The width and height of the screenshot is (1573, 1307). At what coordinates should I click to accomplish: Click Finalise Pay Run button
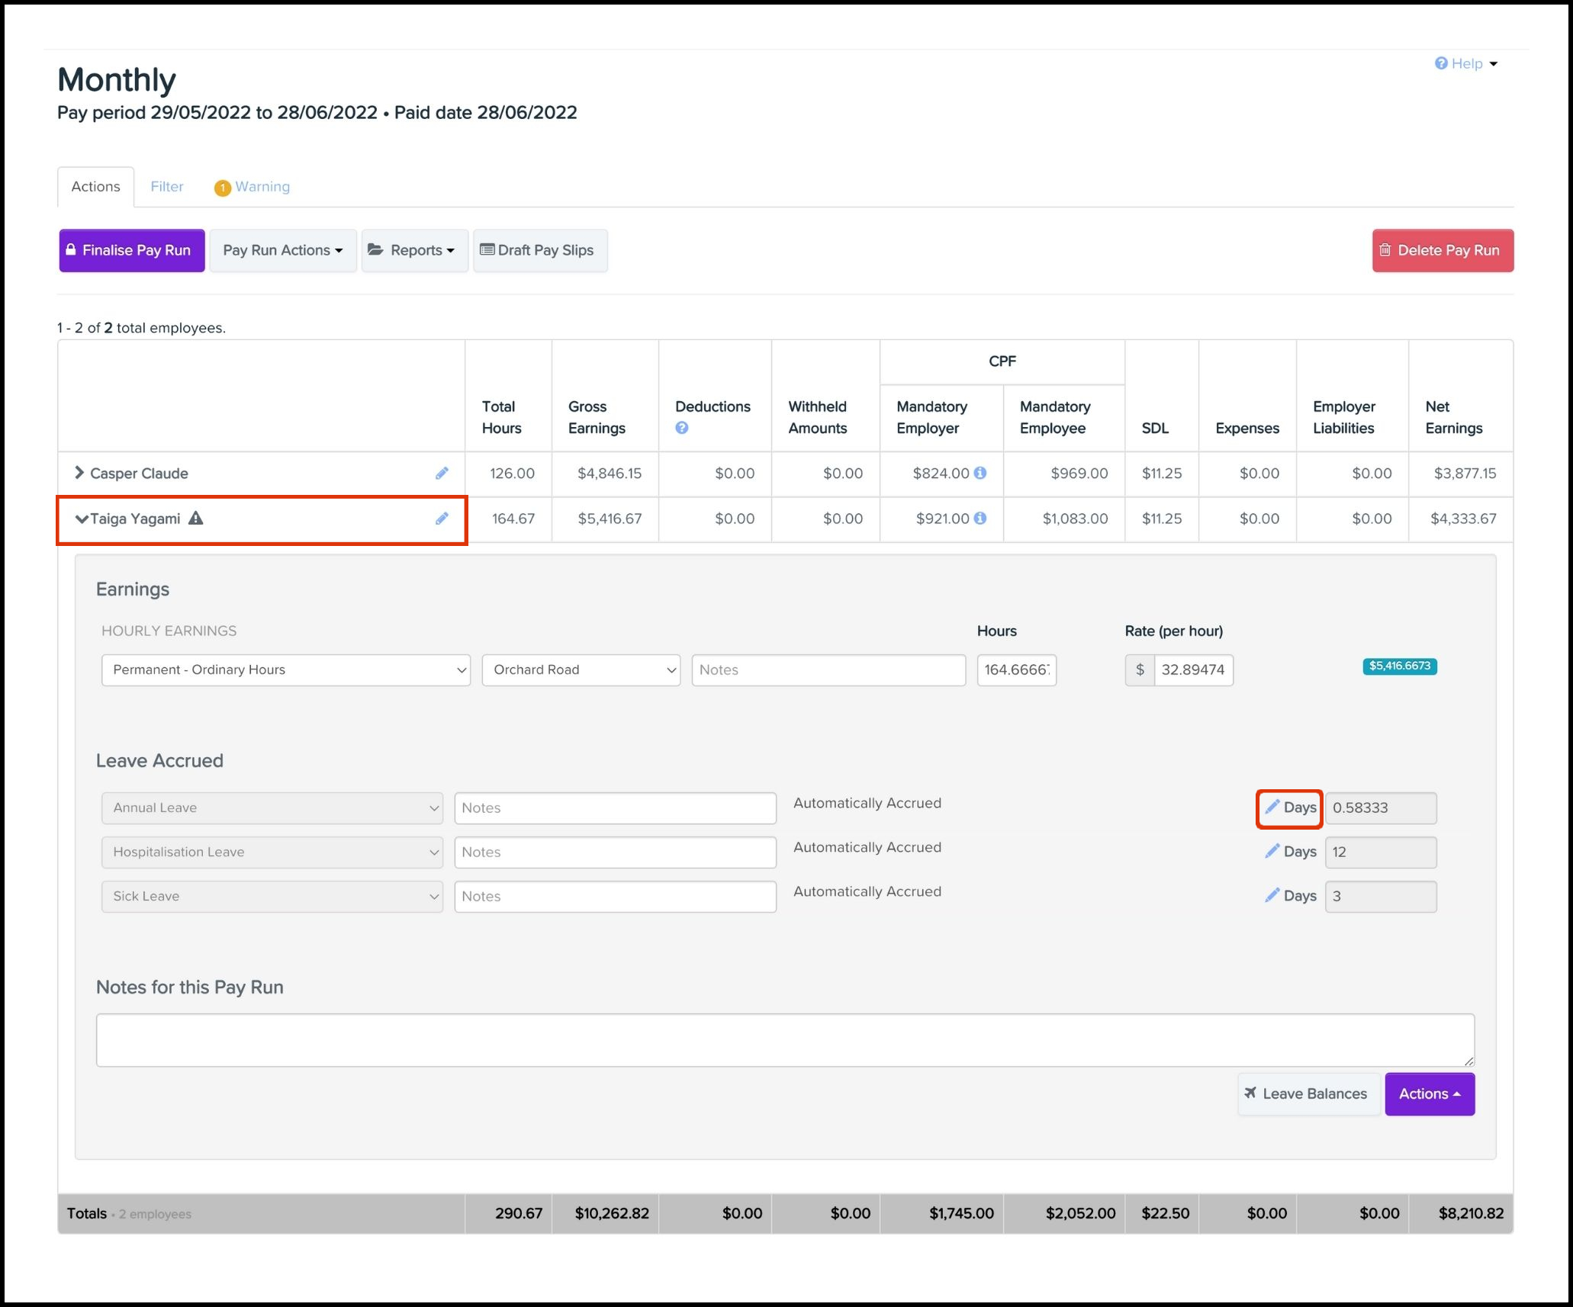click(132, 250)
